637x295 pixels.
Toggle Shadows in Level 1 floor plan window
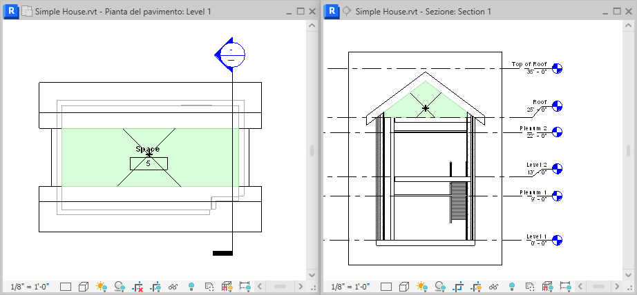[x=120, y=287]
